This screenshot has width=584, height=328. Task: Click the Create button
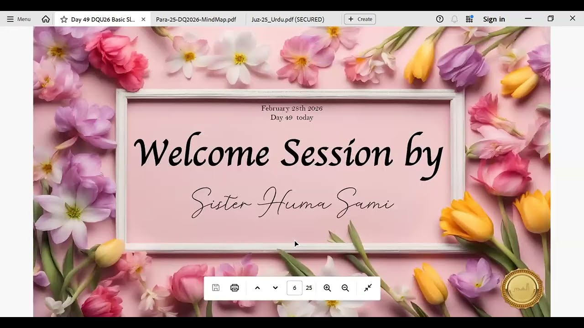[x=360, y=19]
